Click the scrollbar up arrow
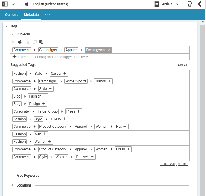The image size is (206, 196). click(x=203, y=22)
